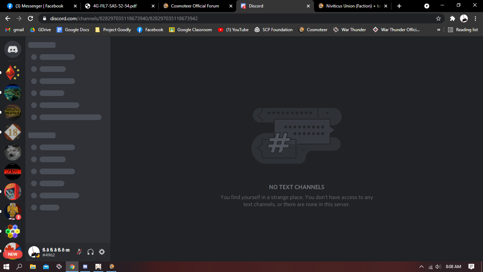Open the Mason server icon
483x272 pixels.
point(13,172)
